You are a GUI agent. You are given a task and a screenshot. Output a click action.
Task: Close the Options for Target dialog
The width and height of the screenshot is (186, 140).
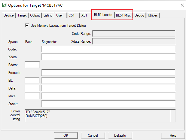(182, 5)
